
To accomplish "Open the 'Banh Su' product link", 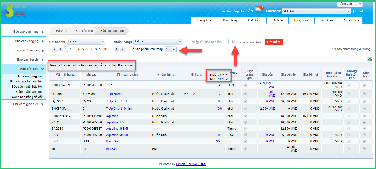I will pos(112,141).
